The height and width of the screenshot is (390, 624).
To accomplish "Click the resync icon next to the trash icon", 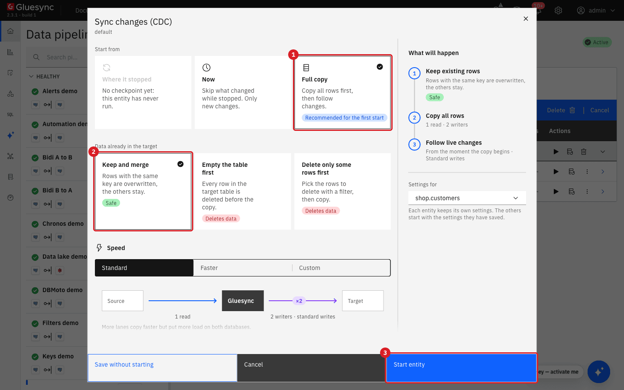I will coord(570,152).
